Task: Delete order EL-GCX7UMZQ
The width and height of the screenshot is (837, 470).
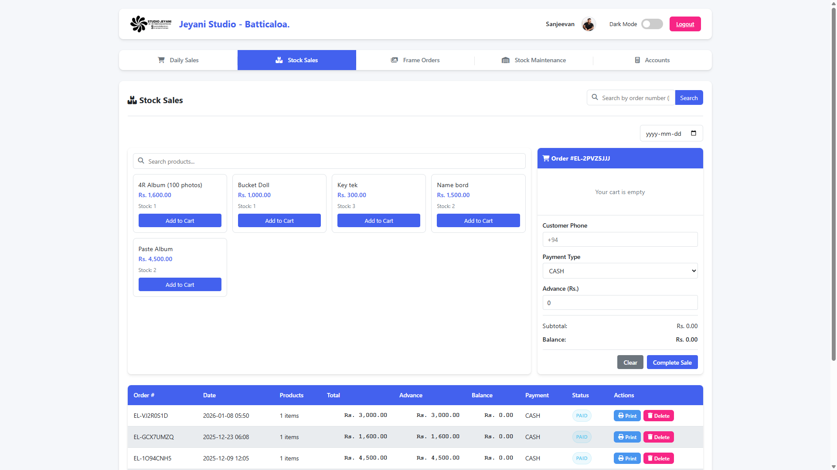Action: (658, 437)
